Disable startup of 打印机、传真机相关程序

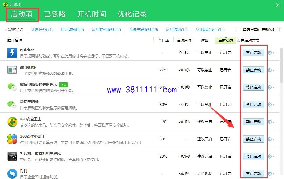(253, 156)
